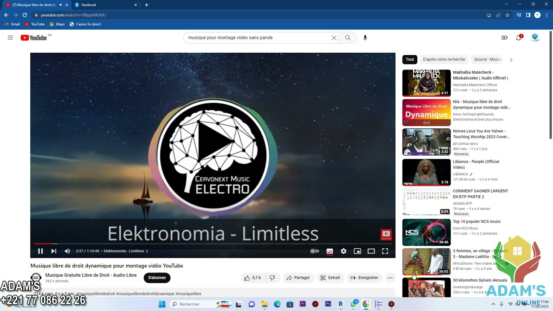Open Musique Gratuite Libre de Droit channel
The height and width of the screenshot is (311, 553).
pos(91,275)
